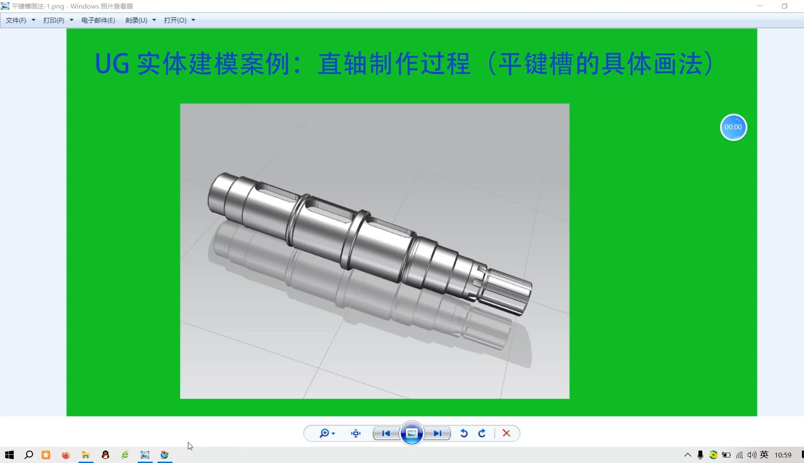Click the shaft model image
The height and width of the screenshot is (463, 804).
[375, 251]
